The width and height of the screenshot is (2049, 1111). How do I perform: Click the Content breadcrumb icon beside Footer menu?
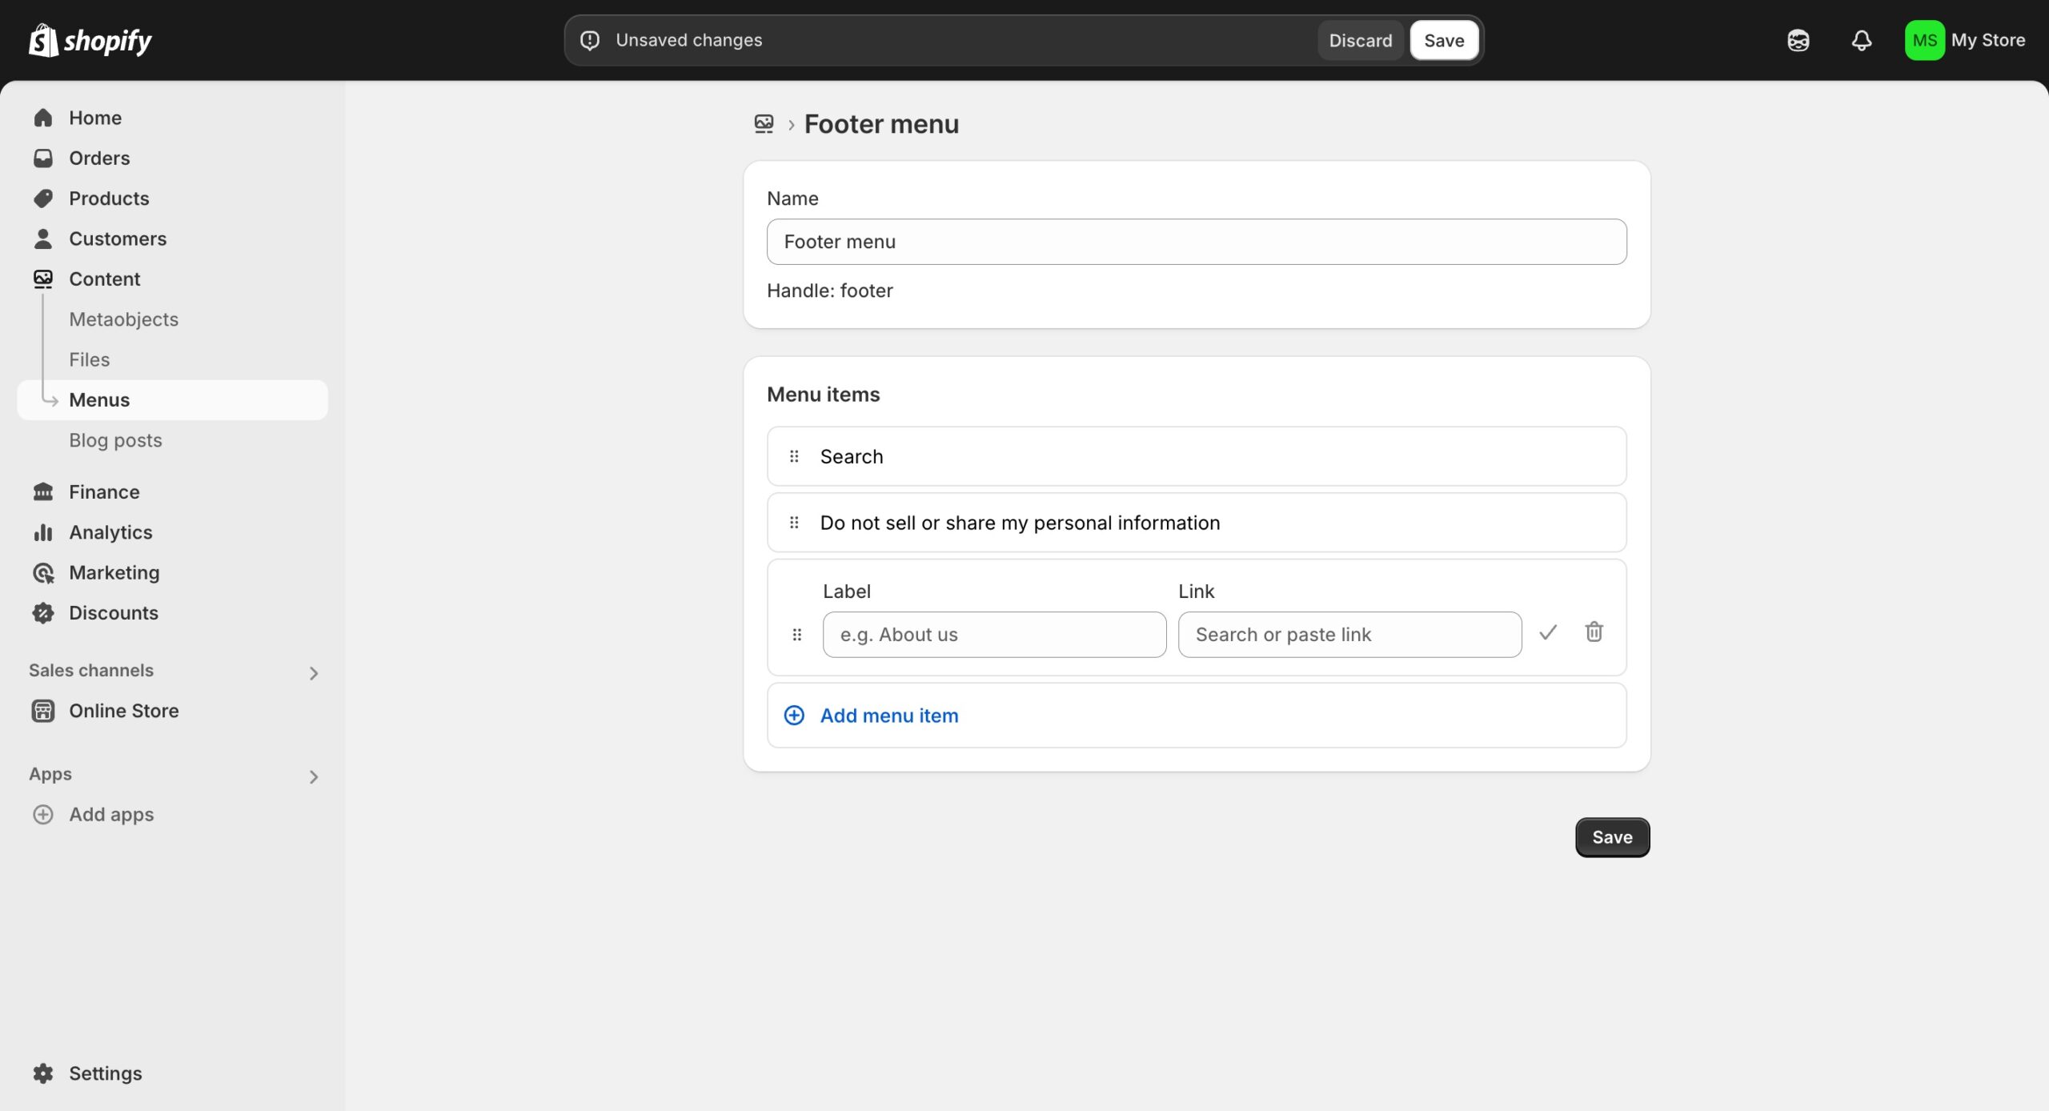(x=764, y=124)
